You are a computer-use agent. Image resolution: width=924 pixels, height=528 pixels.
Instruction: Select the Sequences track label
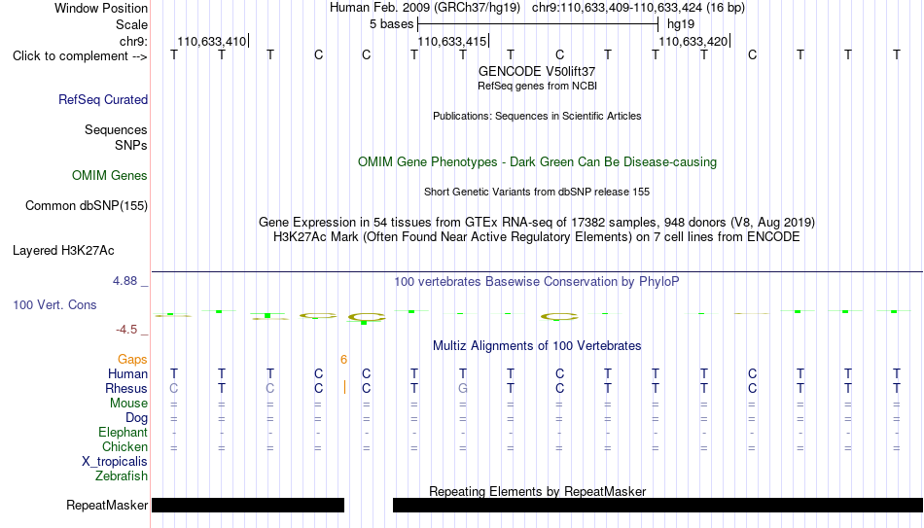pyautogui.click(x=116, y=129)
